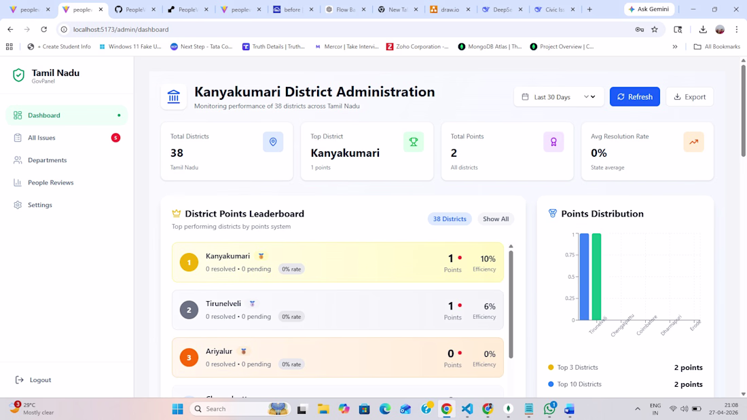747x420 pixels.
Task: Click rank 3 badge for Ariyalur
Action: coord(189,358)
